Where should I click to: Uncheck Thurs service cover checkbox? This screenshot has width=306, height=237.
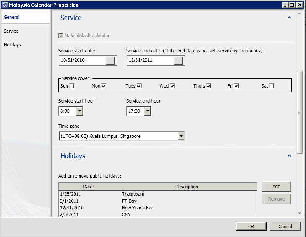tap(209, 86)
